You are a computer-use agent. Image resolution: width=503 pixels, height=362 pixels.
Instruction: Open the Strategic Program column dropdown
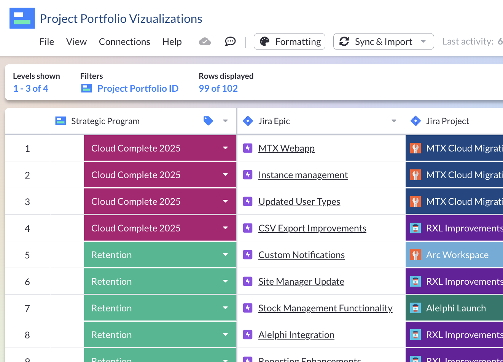[x=225, y=121]
